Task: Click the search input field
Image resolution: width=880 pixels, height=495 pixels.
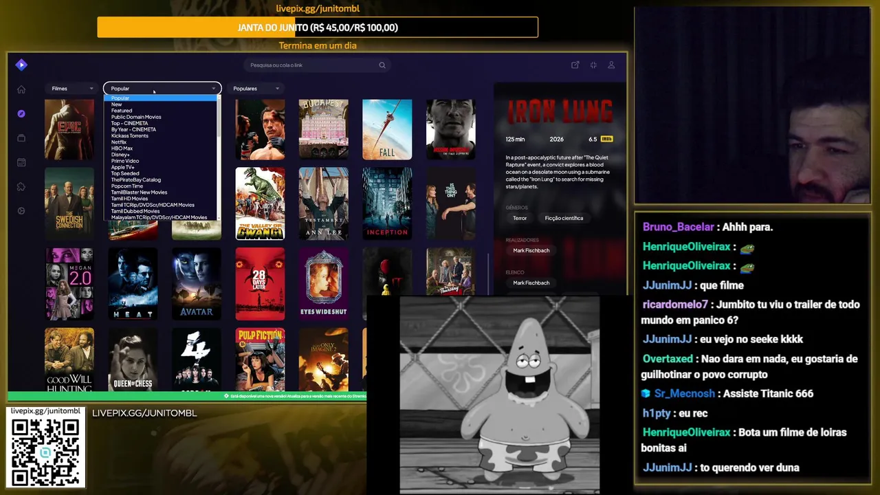Action: coord(318,65)
